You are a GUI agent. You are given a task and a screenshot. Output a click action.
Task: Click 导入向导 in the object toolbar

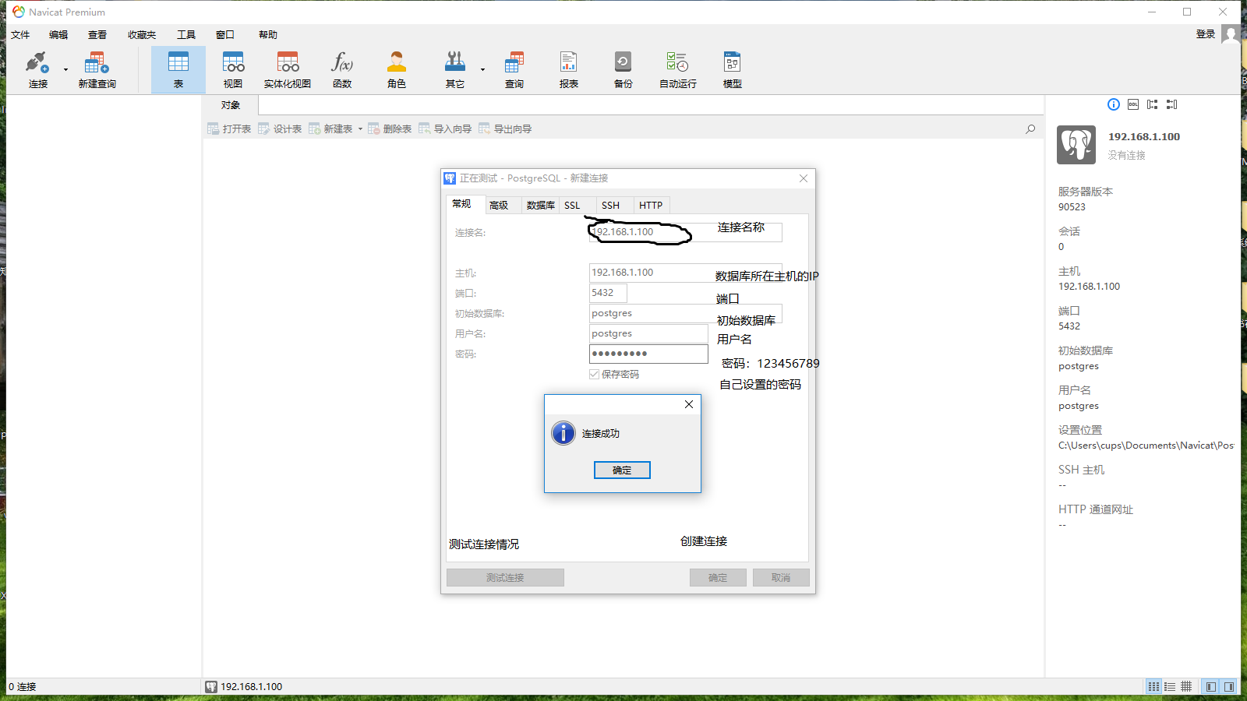point(445,129)
